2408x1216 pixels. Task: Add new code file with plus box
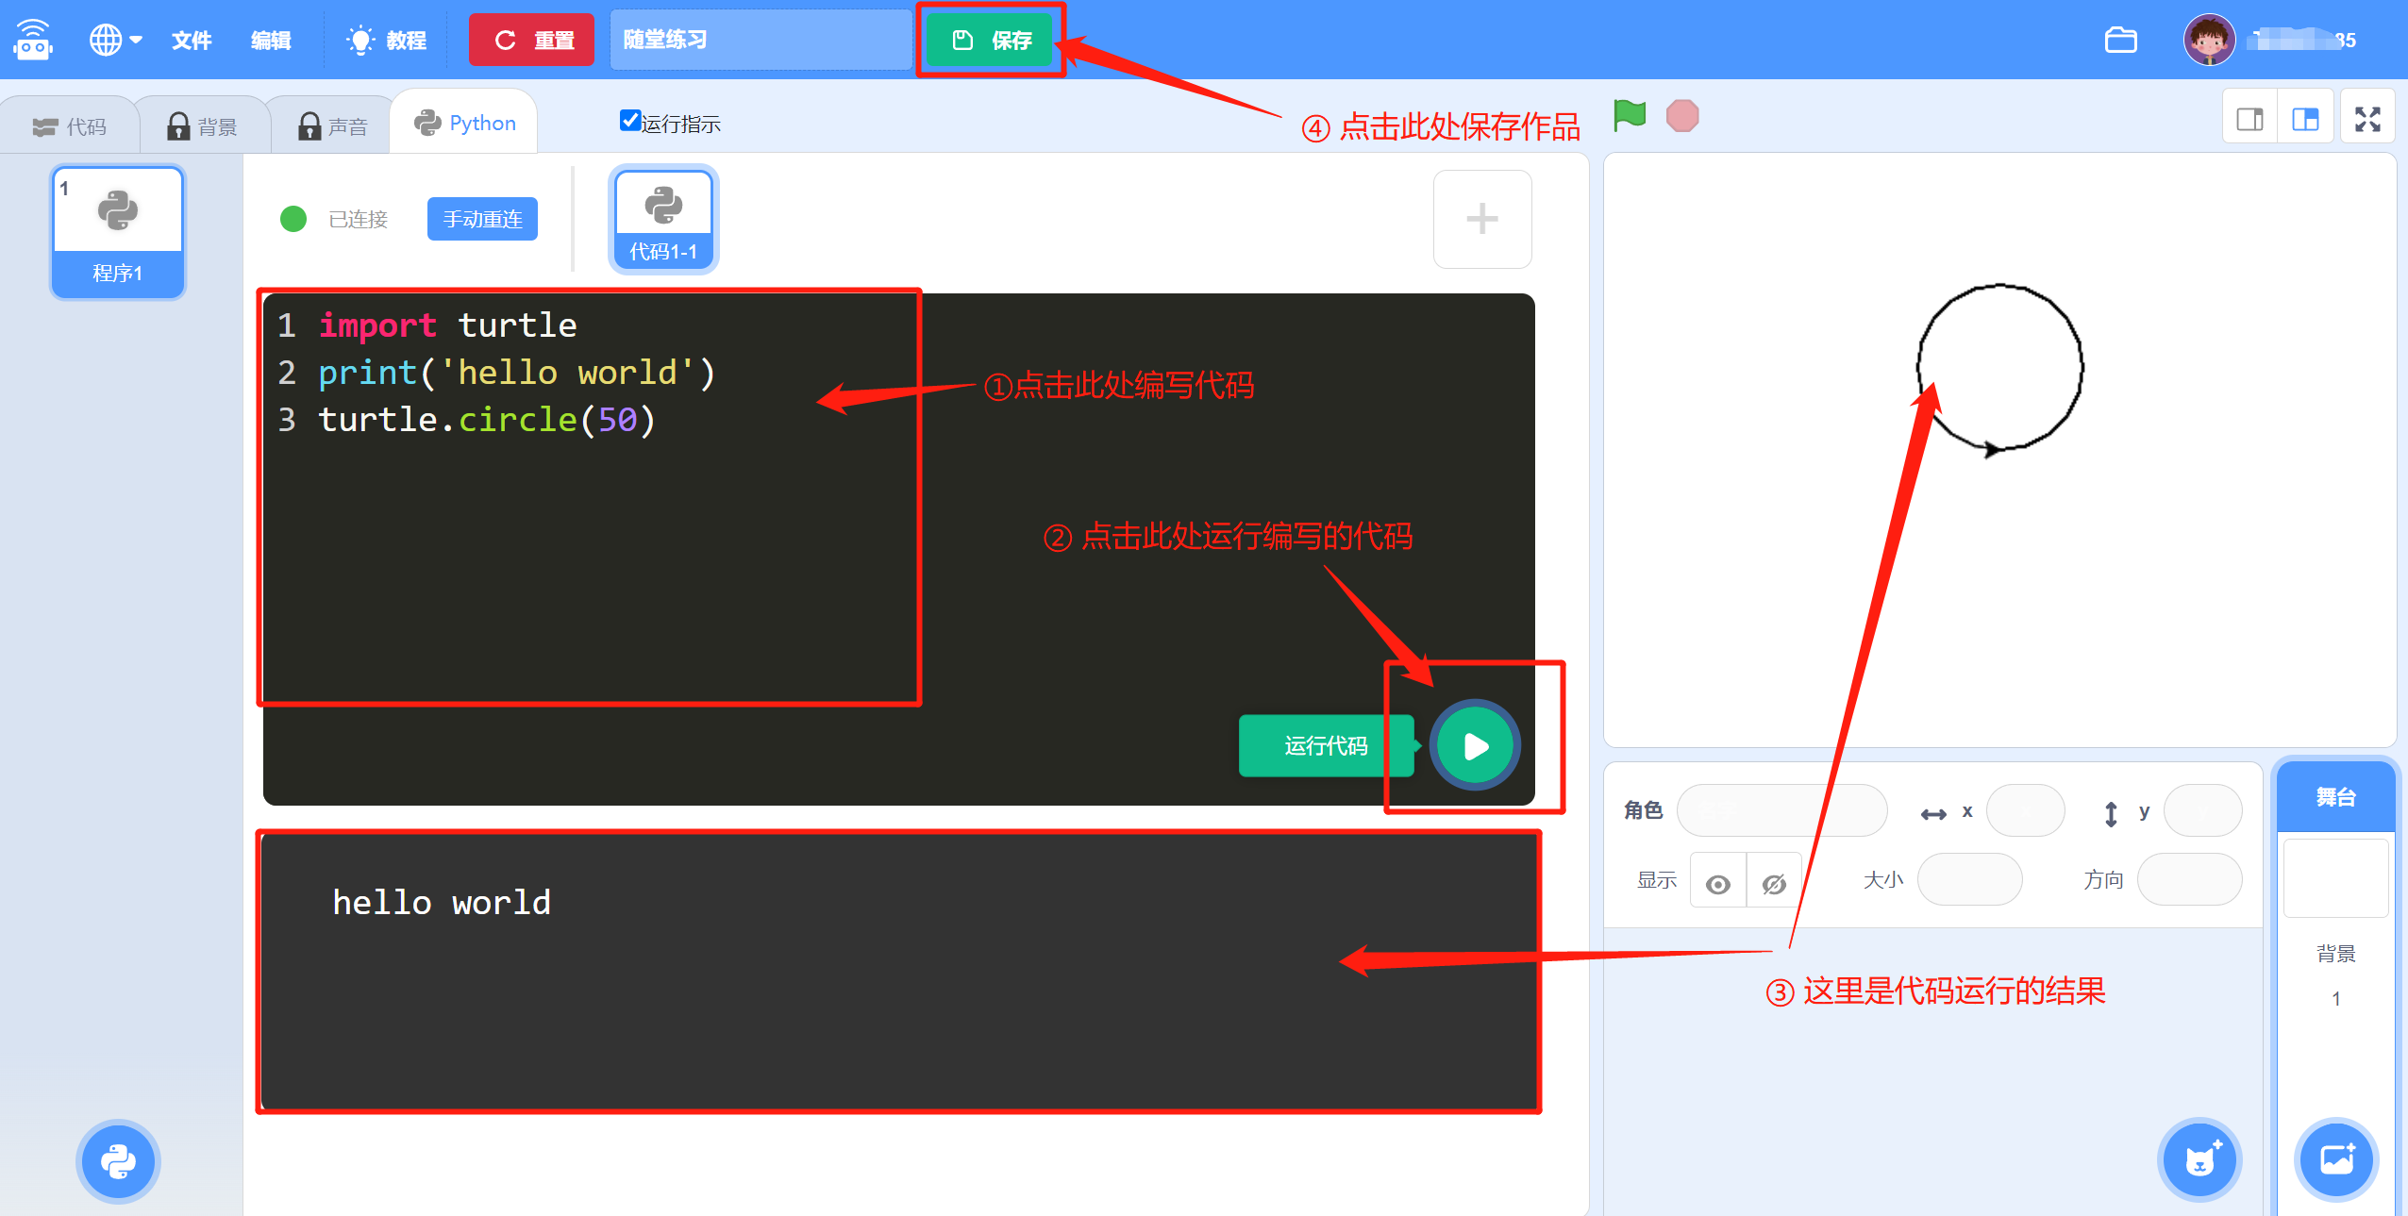[x=1481, y=219]
